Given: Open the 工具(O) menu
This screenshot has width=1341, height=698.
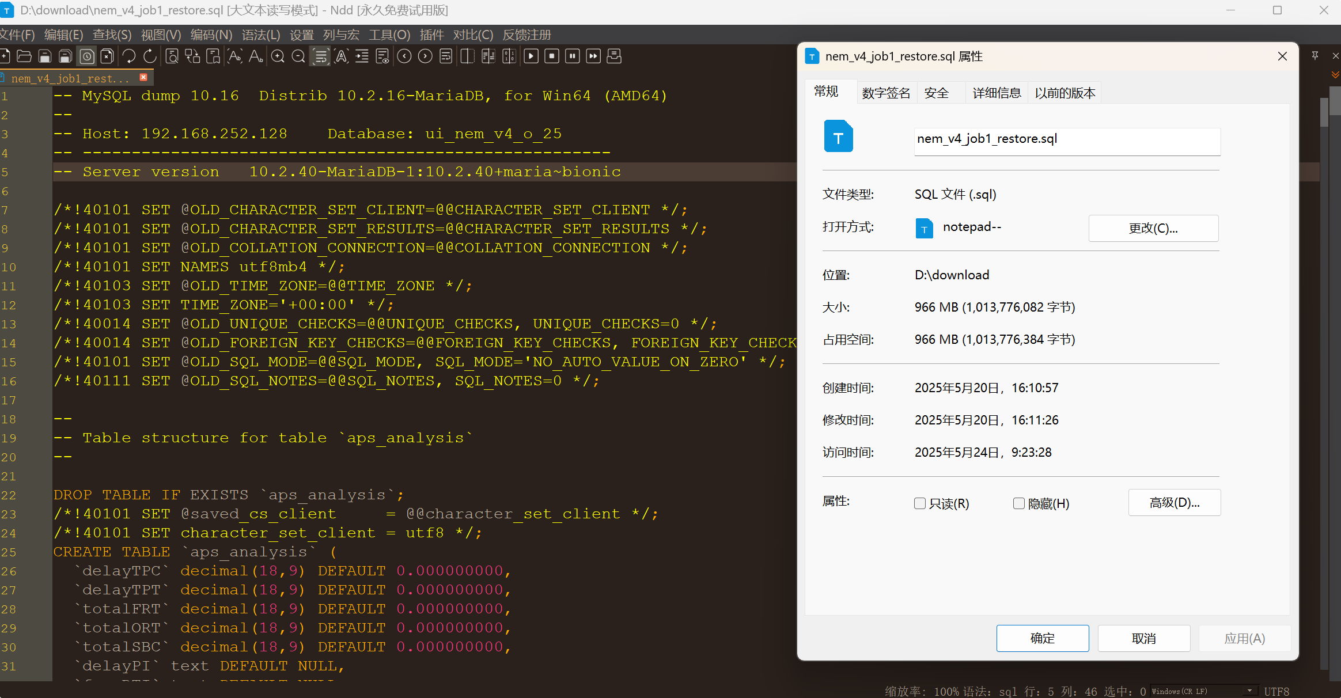Looking at the screenshot, I should [389, 35].
